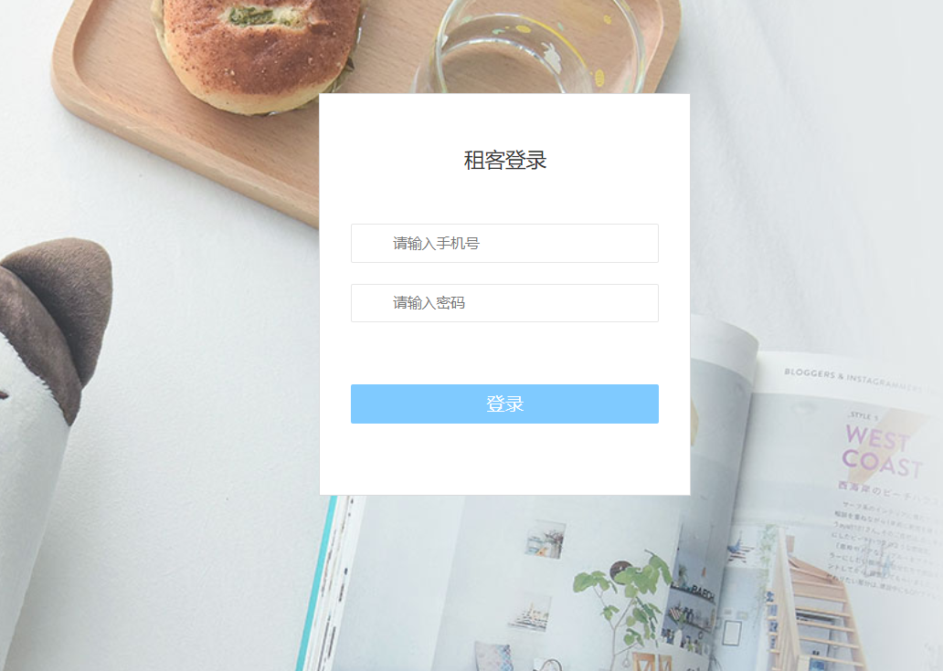The height and width of the screenshot is (671, 943).
Task: Click the left padding inside the phone field
Action: point(372,243)
